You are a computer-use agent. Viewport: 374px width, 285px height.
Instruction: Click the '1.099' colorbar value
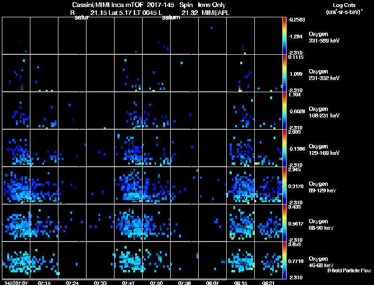pos(296,74)
